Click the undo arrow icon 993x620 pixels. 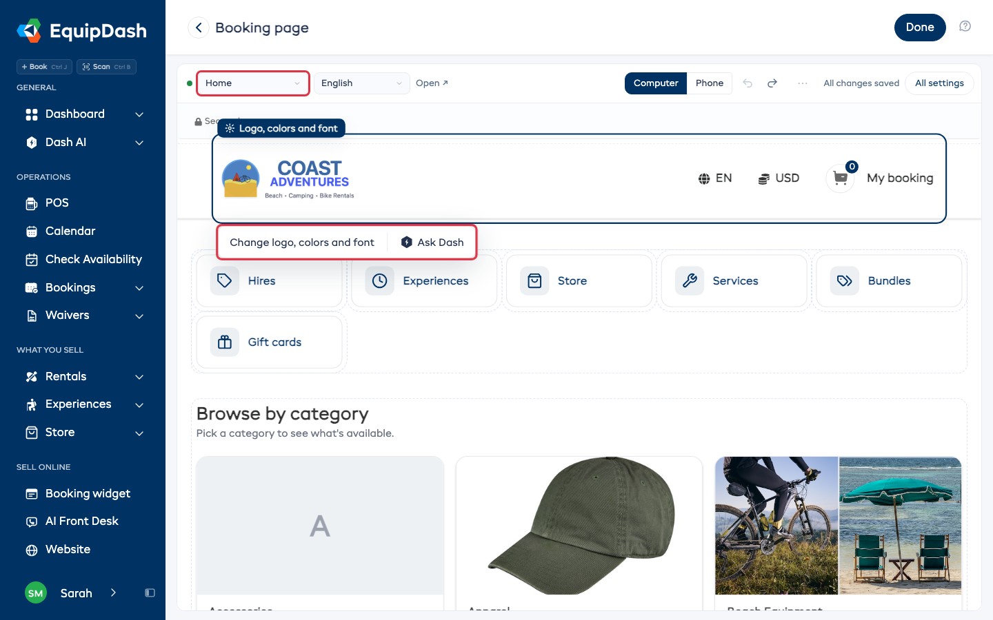click(748, 83)
